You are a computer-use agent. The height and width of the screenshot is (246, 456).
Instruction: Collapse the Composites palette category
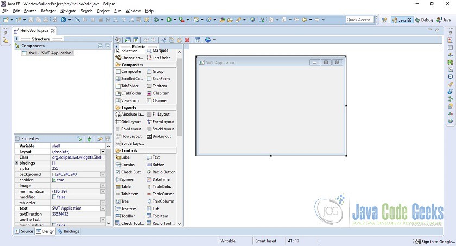click(x=145, y=65)
